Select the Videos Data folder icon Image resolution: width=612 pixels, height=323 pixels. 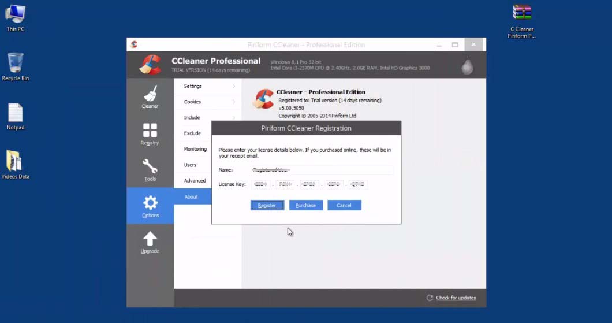click(15, 165)
